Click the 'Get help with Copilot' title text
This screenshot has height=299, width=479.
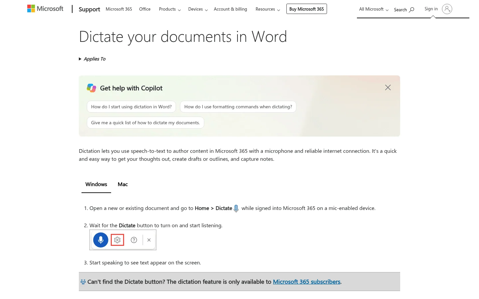click(131, 88)
